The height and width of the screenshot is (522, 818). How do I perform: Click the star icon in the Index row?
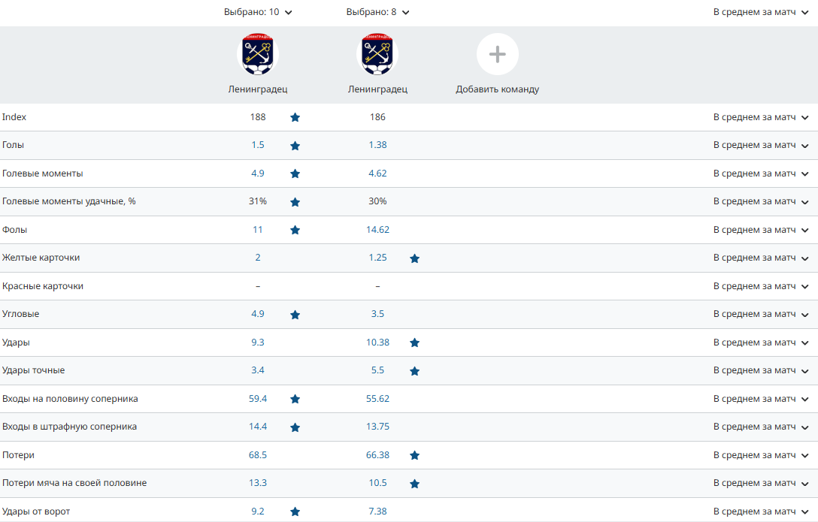point(295,117)
